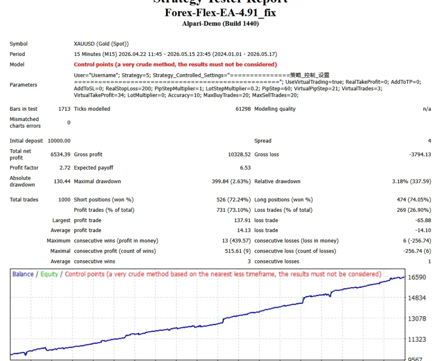This screenshot has width=445, height=361.
Task: Click the Average profit trade value 14.13
Action: [244, 230]
